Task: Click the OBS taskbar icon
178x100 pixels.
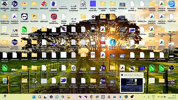Action: (132, 97)
